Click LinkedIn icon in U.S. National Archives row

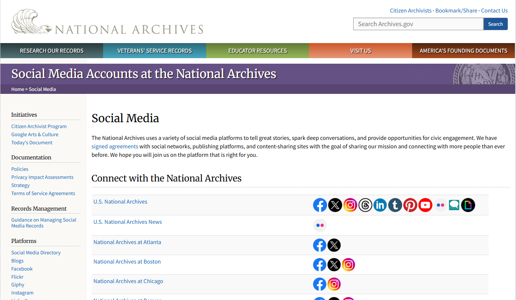tap(380, 205)
